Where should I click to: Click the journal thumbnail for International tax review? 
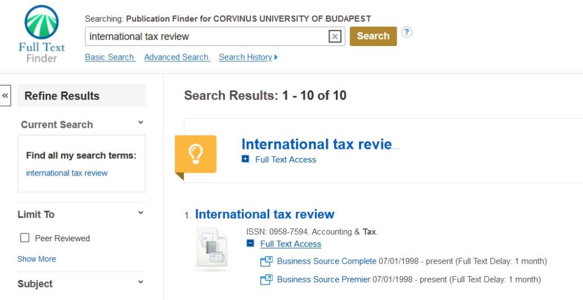coord(211,248)
